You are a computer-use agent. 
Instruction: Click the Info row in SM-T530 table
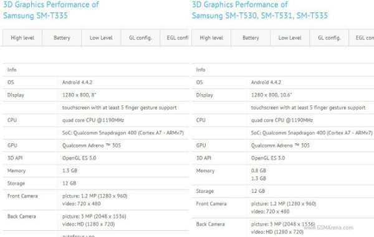point(283,70)
